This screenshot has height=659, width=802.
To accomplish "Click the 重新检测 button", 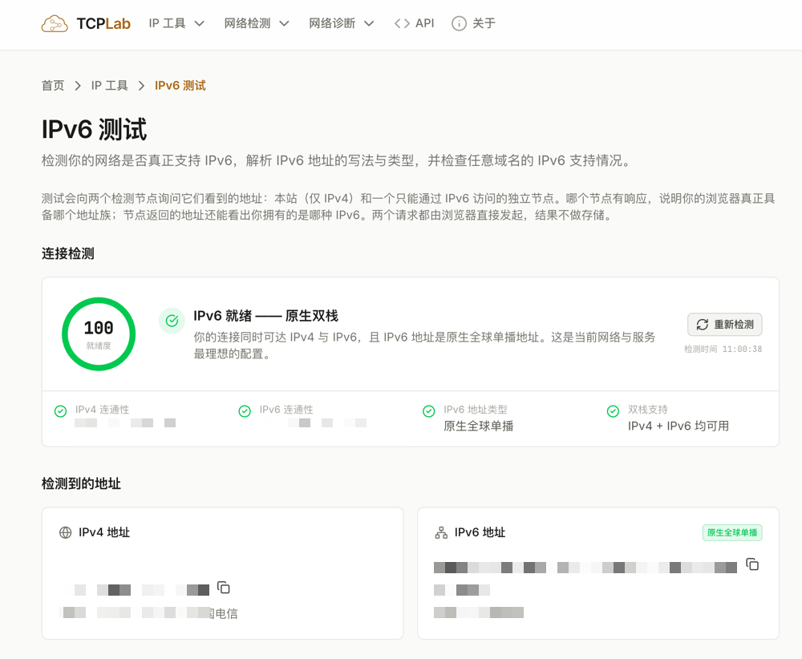I will (x=724, y=325).
